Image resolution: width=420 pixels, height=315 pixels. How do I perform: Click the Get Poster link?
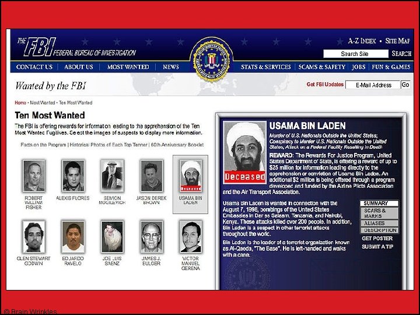(x=377, y=239)
